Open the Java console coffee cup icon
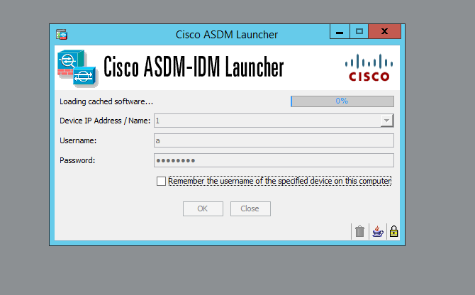This screenshot has height=295, width=475. [x=377, y=232]
